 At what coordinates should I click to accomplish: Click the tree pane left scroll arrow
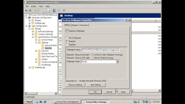pos(25,93)
